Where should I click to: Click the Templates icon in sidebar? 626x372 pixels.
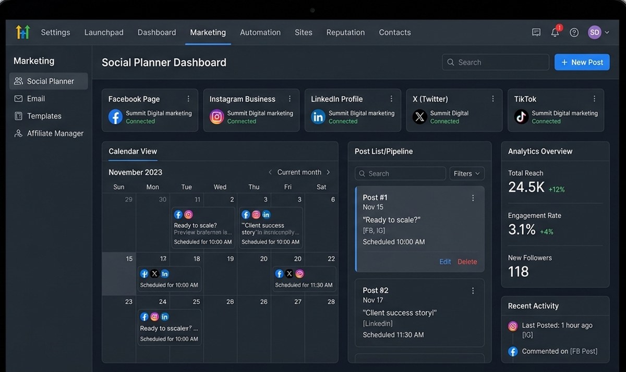point(18,116)
